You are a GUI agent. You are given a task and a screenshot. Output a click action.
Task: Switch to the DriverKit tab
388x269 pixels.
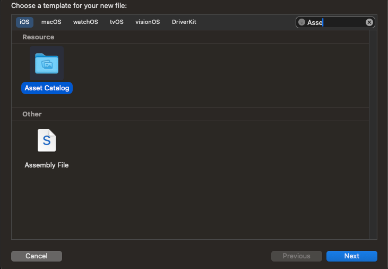pos(184,22)
